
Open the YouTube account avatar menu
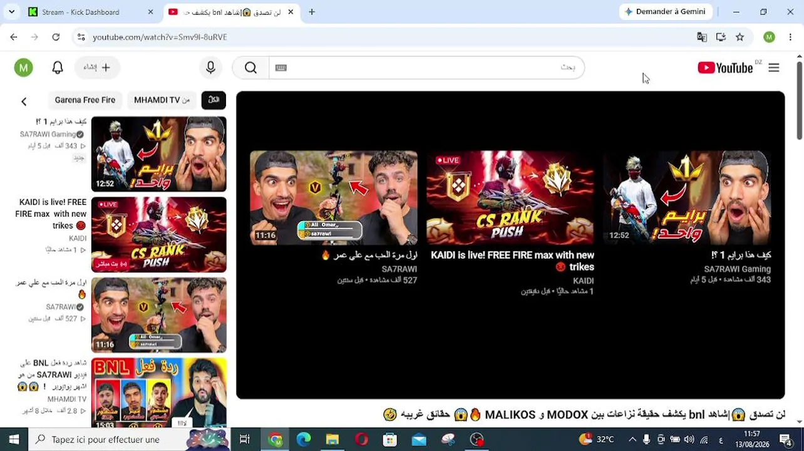(x=24, y=68)
